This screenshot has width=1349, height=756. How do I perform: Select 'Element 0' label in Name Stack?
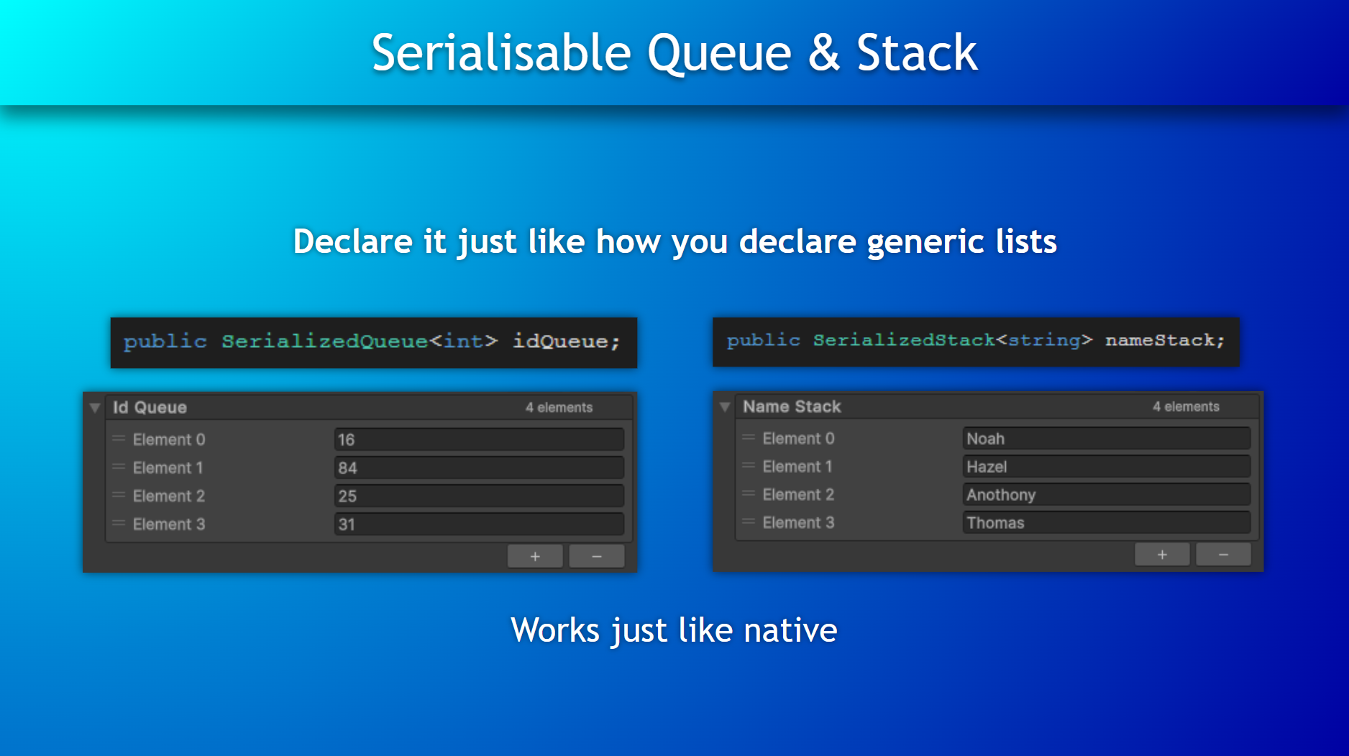[798, 438]
